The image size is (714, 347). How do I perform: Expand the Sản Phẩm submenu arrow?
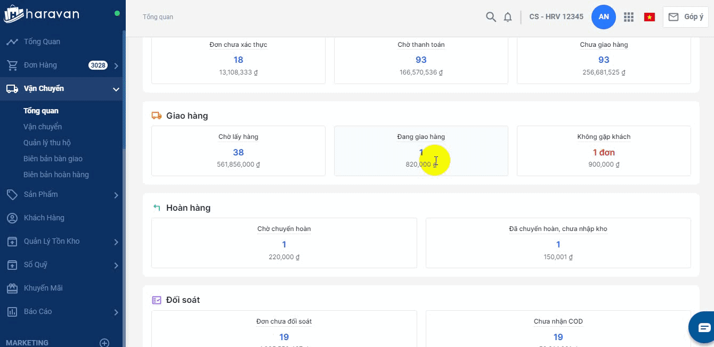[x=116, y=195]
